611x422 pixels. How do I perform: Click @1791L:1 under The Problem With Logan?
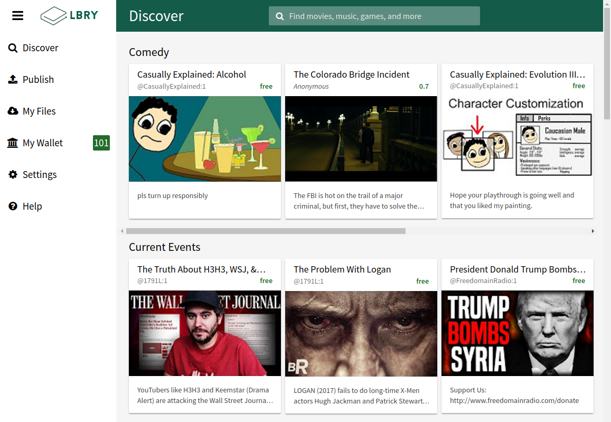click(x=308, y=282)
